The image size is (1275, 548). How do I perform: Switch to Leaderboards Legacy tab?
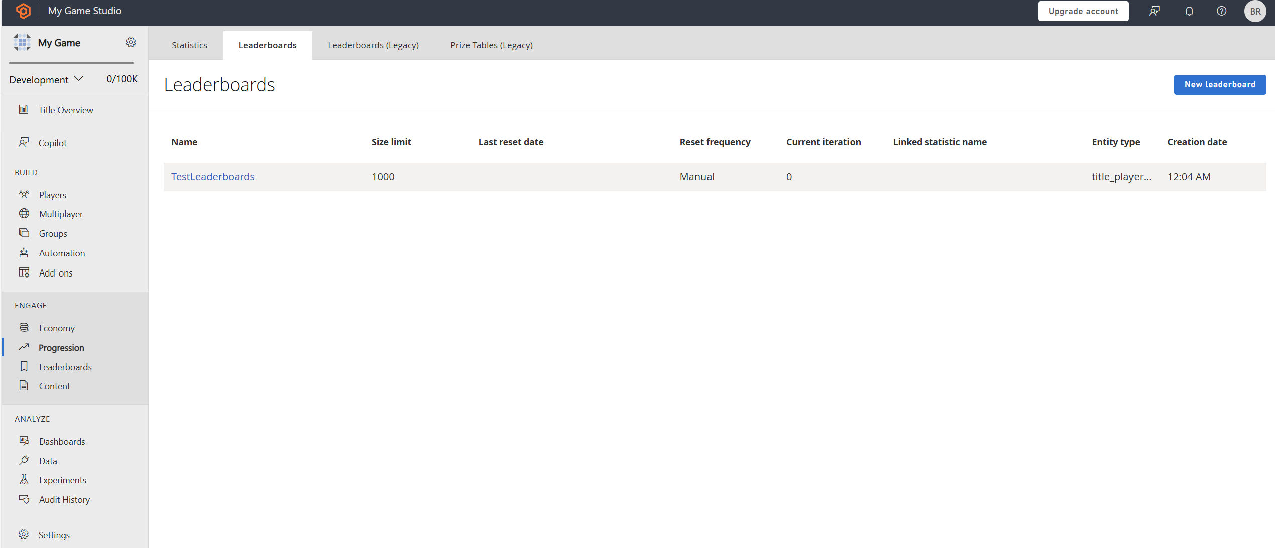[373, 45]
